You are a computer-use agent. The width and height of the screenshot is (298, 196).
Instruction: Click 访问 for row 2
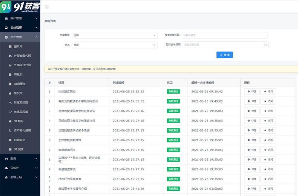268,101
